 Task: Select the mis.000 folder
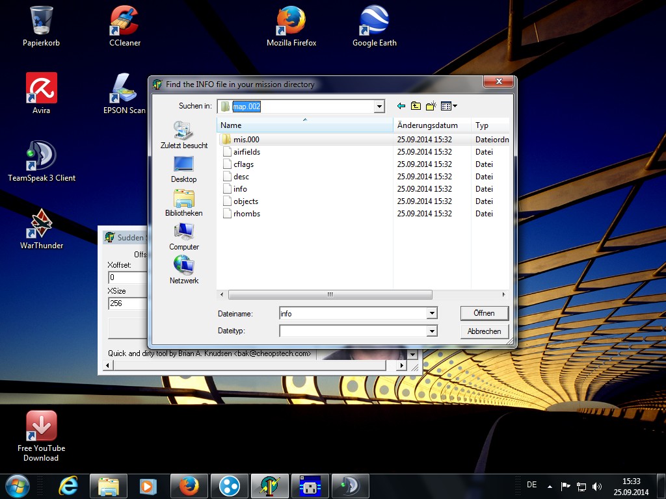click(246, 140)
